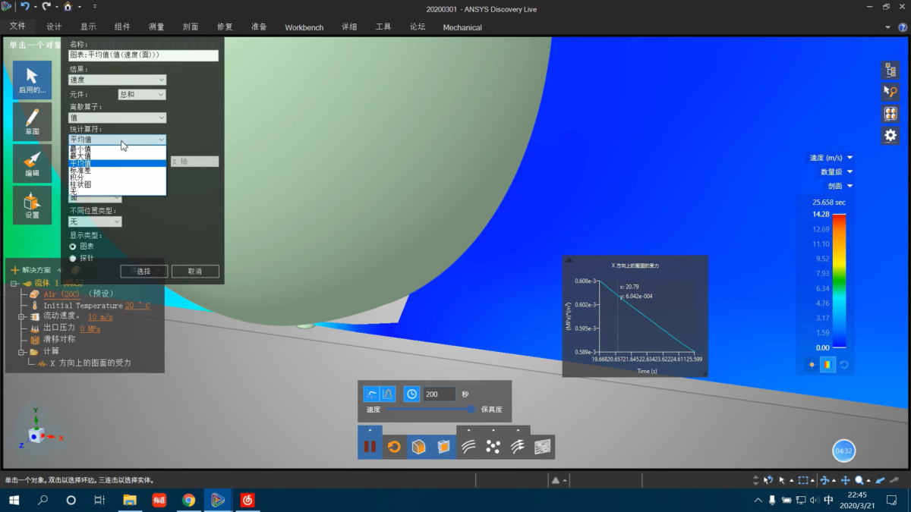
Task: Show contour map result display
Action: [x=543, y=447]
